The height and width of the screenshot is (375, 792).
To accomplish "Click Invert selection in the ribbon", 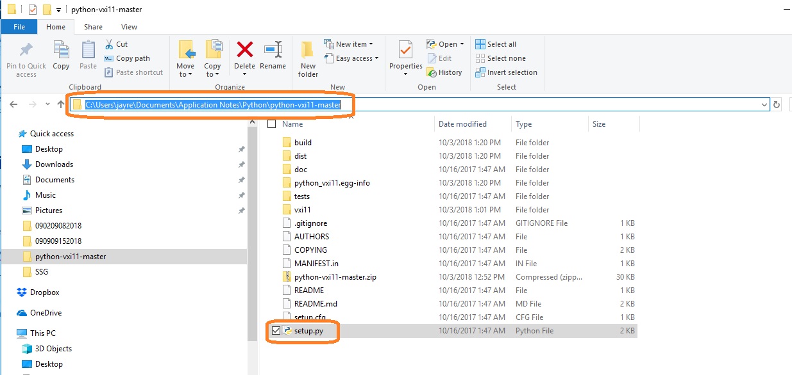I will (506, 72).
